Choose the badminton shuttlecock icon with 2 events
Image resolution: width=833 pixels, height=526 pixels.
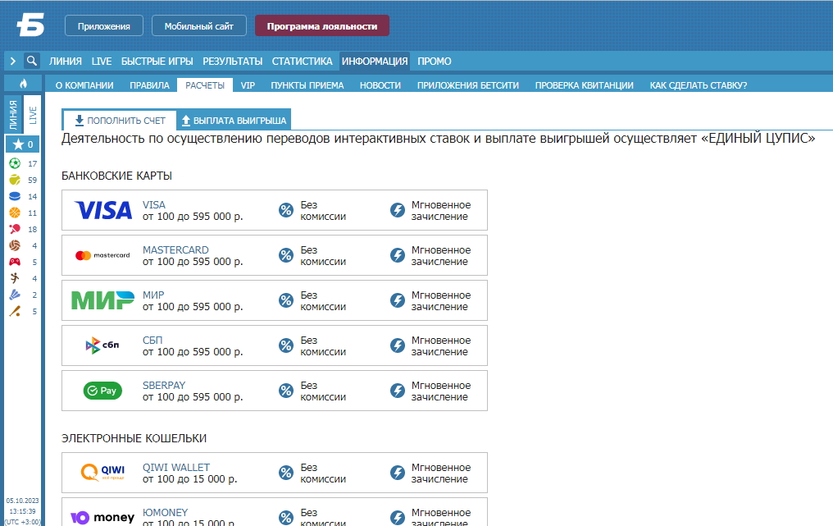15,295
